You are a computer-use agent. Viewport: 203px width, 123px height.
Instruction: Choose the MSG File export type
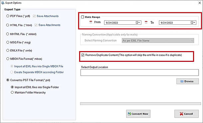(8, 42)
